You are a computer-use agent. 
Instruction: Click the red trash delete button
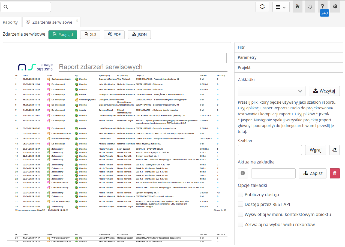335,173
